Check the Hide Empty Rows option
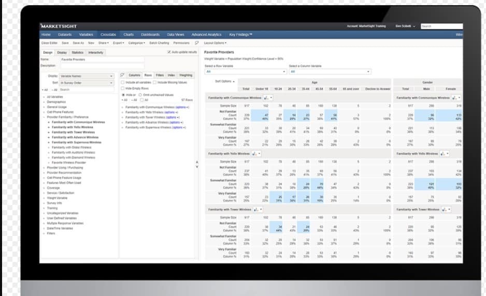The height and width of the screenshot is (296, 486). [x=123, y=88]
